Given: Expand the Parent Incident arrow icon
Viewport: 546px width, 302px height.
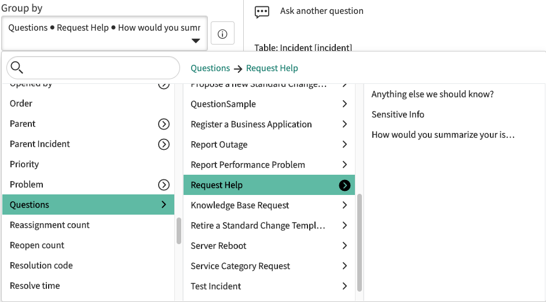Looking at the screenshot, I should [164, 145].
